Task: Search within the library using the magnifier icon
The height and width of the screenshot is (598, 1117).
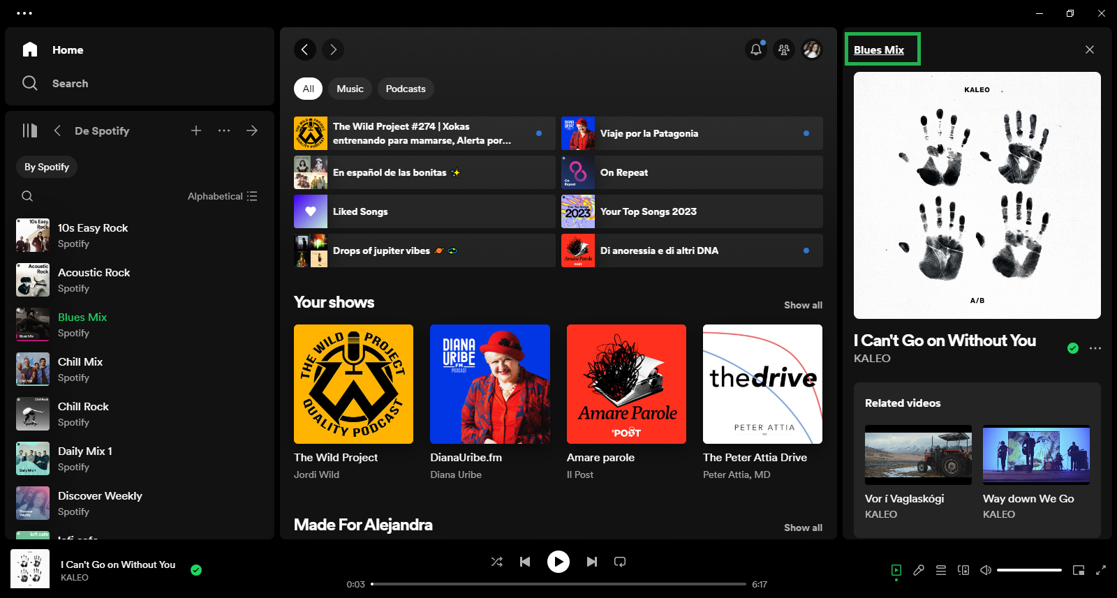Action: [x=27, y=196]
